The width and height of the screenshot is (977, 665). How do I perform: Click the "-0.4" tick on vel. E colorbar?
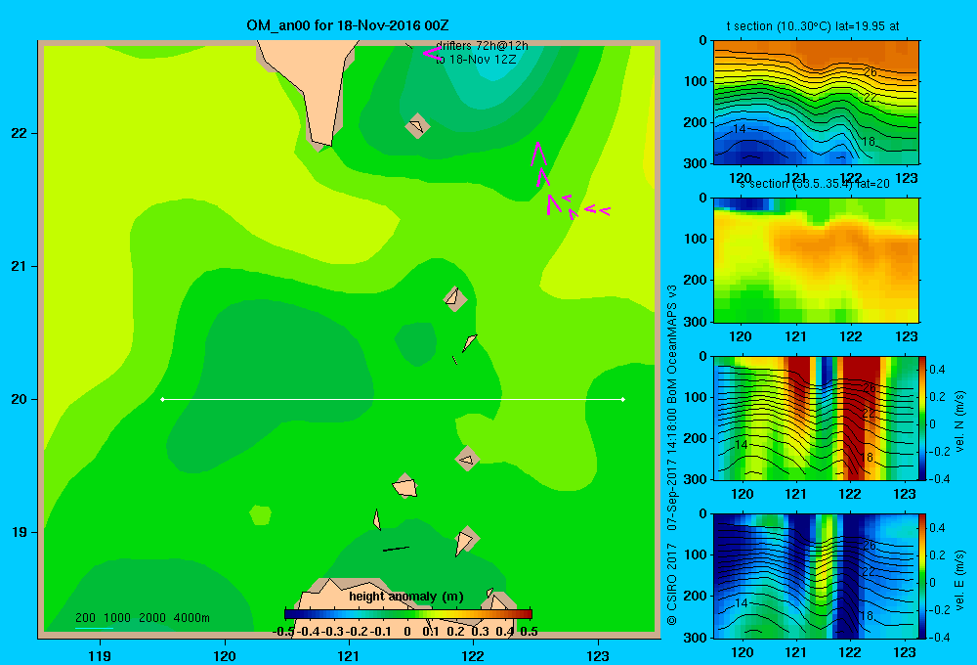click(939, 637)
